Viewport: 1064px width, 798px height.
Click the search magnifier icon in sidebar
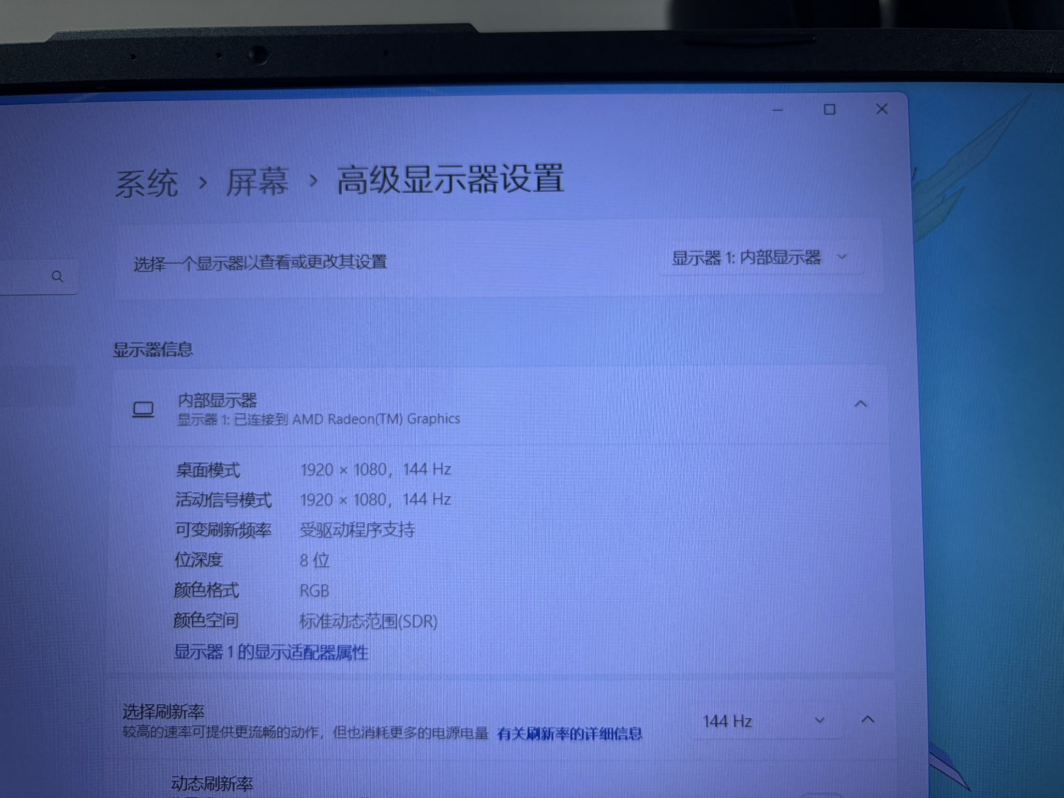tap(58, 276)
